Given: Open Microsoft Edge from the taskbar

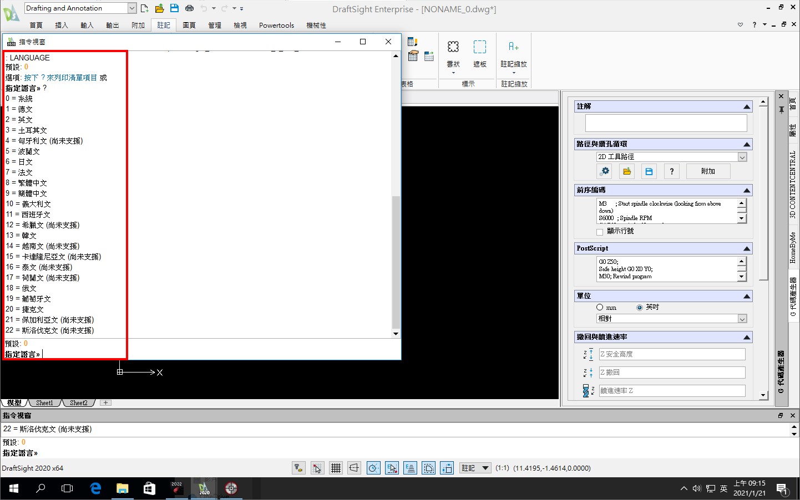Looking at the screenshot, I should click(x=95, y=488).
